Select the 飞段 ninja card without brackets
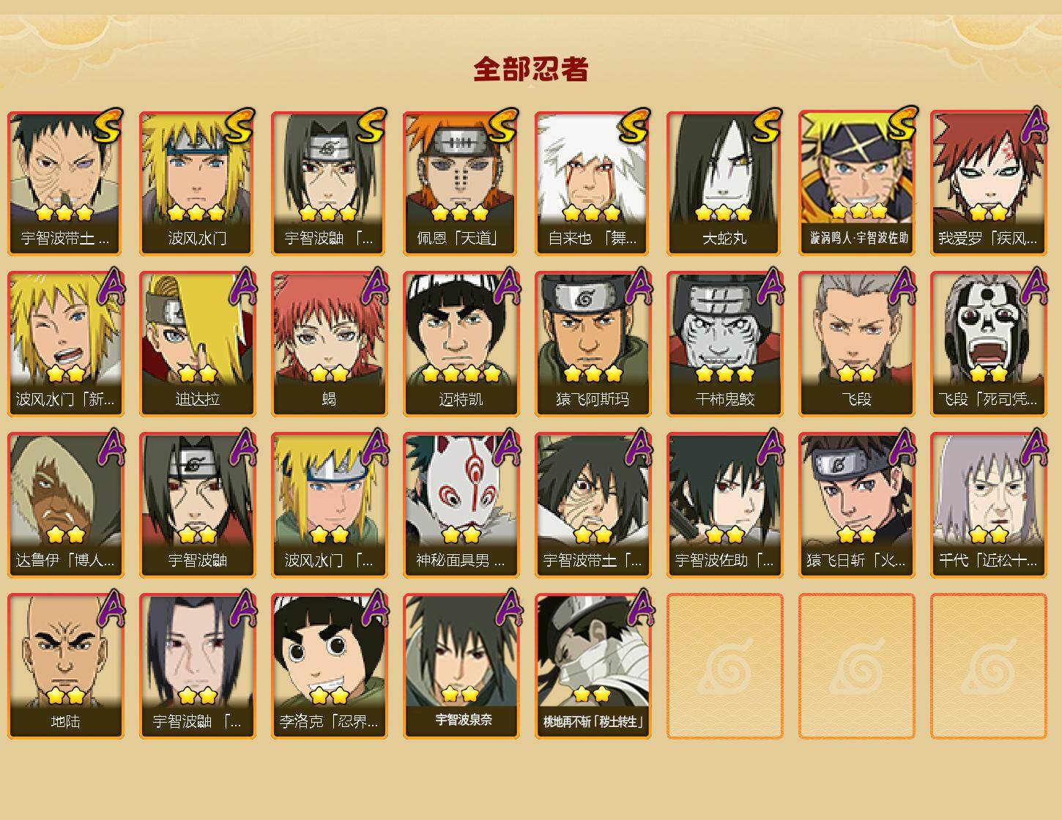1062x820 pixels. 856,344
